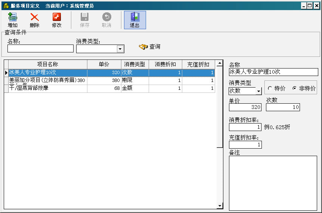The image size is (322, 213).
Task: Click the 次数 field showing 10
Action: (283, 107)
